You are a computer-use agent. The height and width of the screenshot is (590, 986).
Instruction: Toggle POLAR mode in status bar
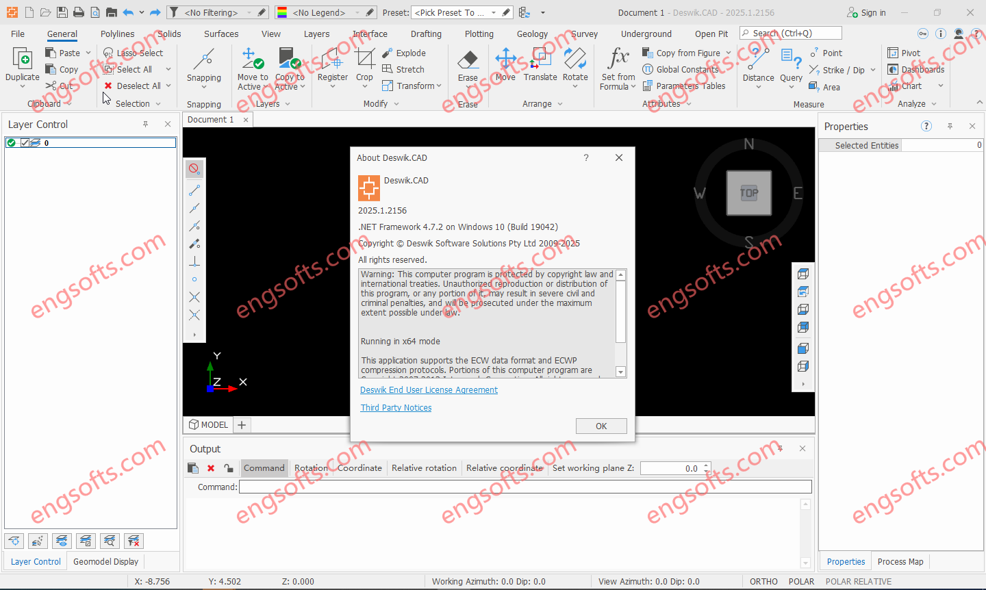(x=801, y=582)
